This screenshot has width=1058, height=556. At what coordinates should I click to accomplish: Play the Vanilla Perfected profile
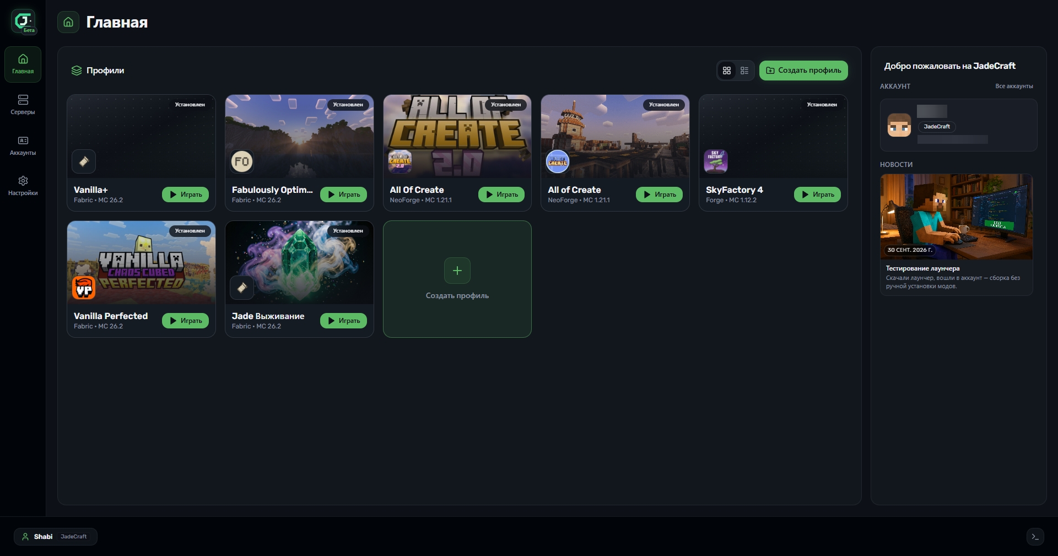tap(185, 321)
